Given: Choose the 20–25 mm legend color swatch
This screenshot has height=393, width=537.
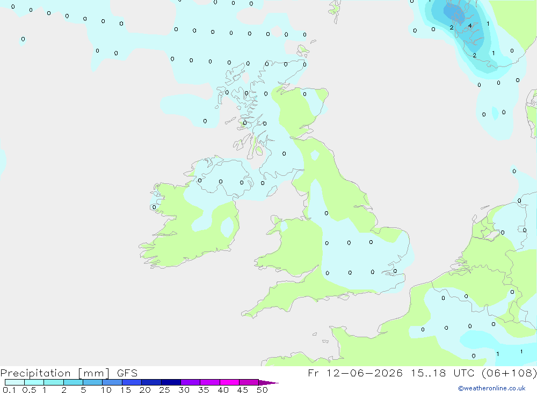Looking at the screenshot, I should pyautogui.click(x=151, y=382).
